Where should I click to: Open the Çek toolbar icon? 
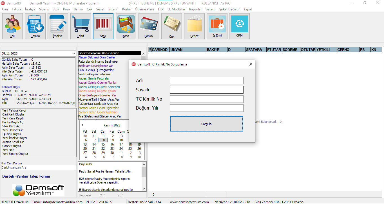click(171, 26)
